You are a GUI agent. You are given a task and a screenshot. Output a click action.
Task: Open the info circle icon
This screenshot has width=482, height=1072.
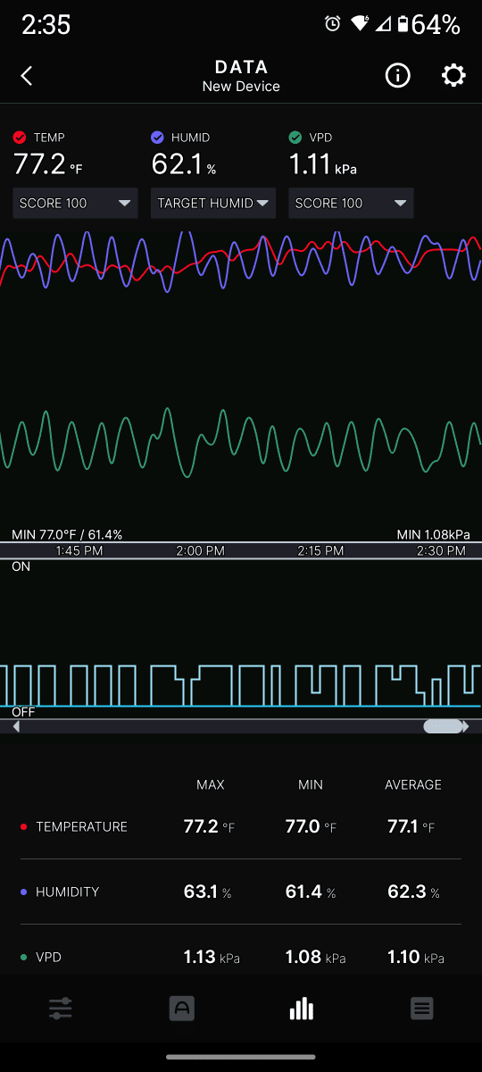click(398, 76)
